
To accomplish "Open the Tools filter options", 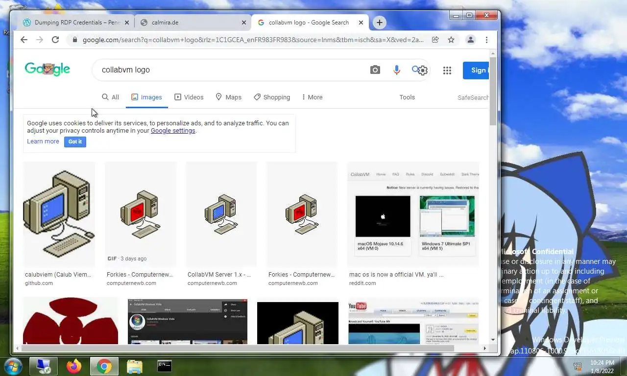I will click(407, 97).
